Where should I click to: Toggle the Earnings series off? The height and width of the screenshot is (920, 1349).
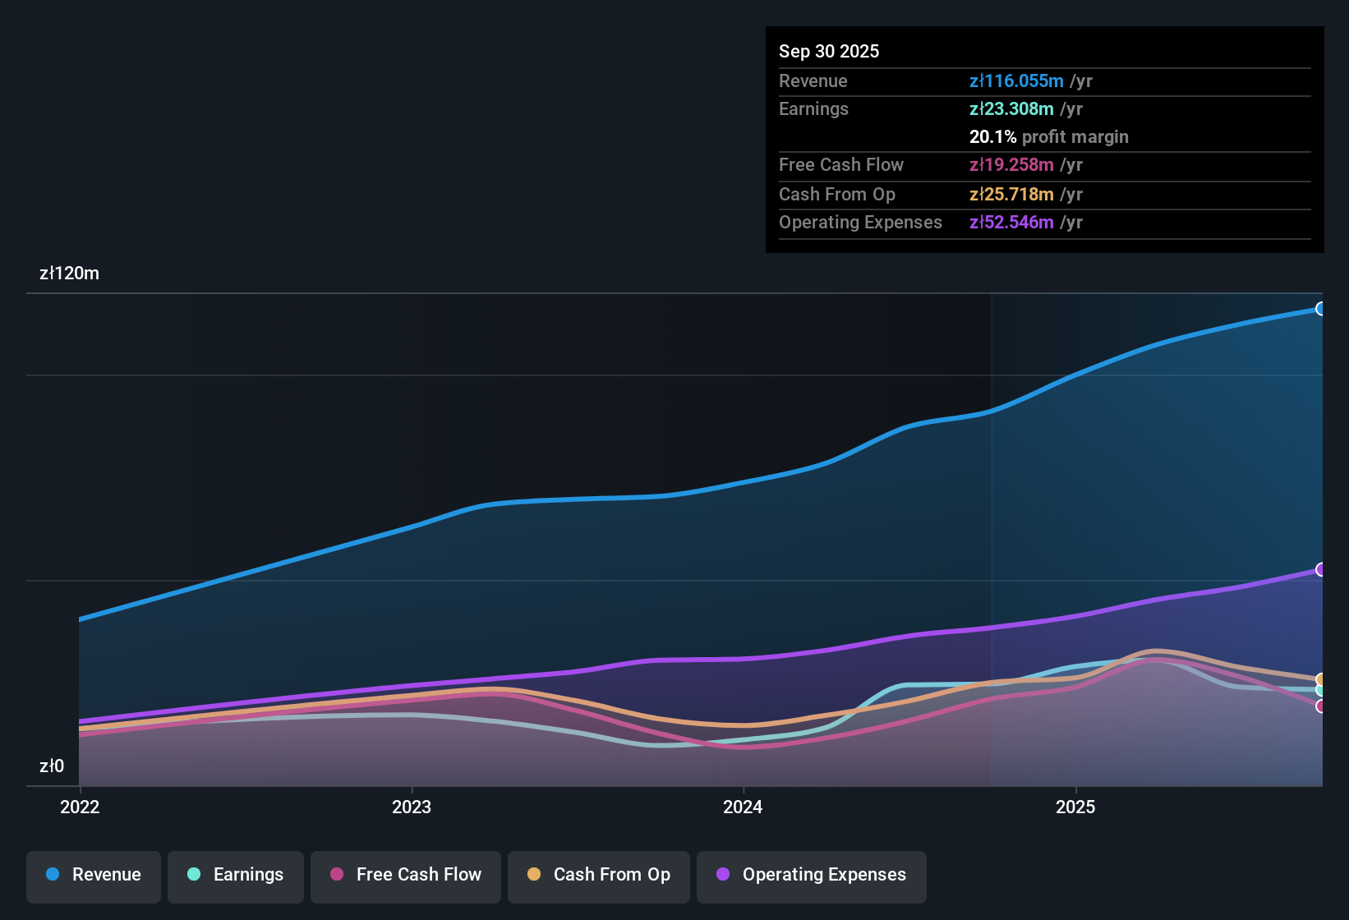(x=235, y=875)
